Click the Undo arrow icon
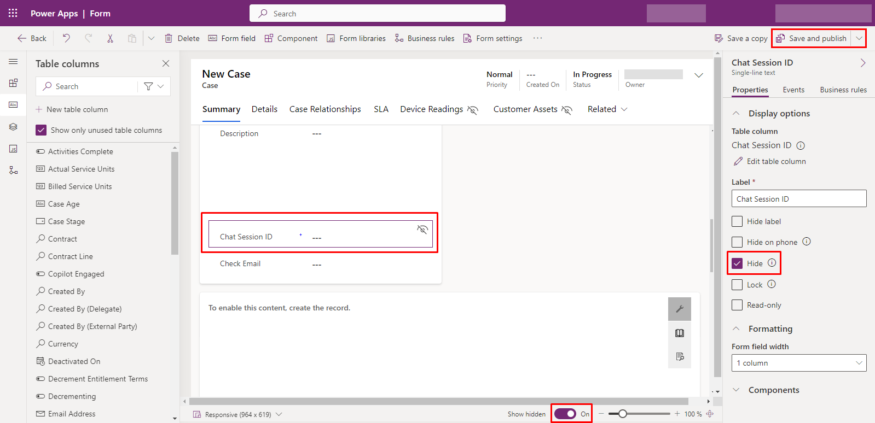The image size is (875, 423). click(66, 38)
